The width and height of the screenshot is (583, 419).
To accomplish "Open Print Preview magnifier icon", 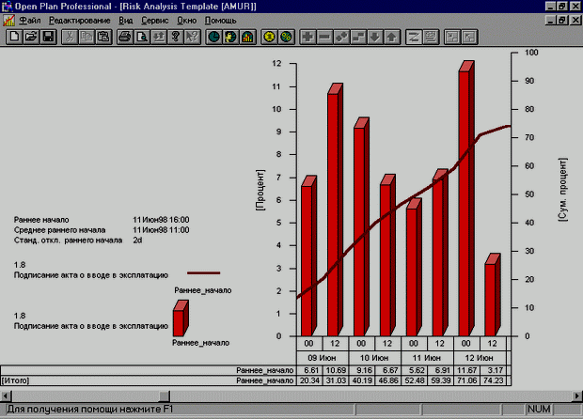I will point(142,37).
